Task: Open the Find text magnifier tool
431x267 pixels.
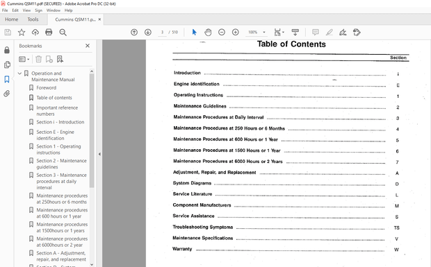Action: pos(63,33)
